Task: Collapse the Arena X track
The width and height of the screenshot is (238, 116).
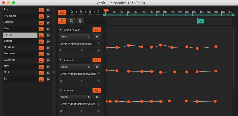Action: click(x=61, y=60)
